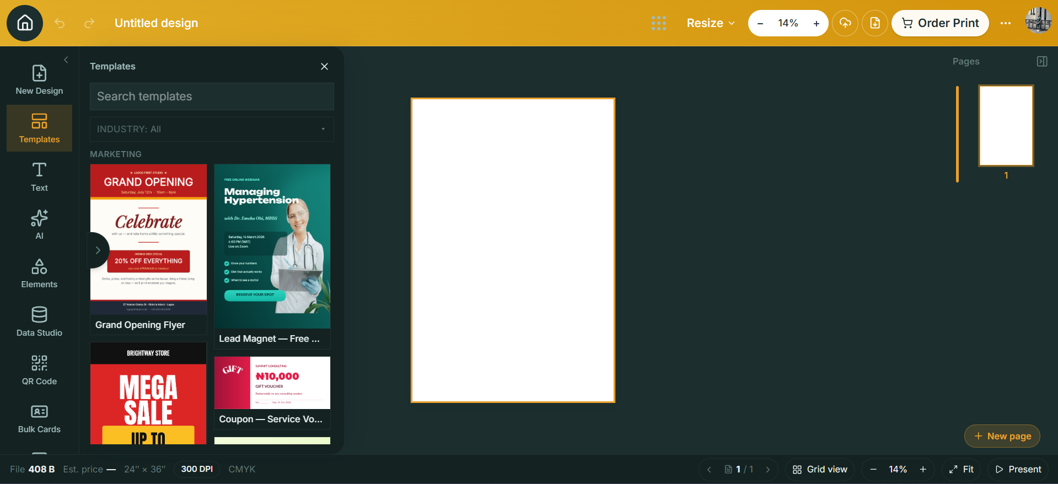Create a New Design from sidebar

[x=39, y=80]
